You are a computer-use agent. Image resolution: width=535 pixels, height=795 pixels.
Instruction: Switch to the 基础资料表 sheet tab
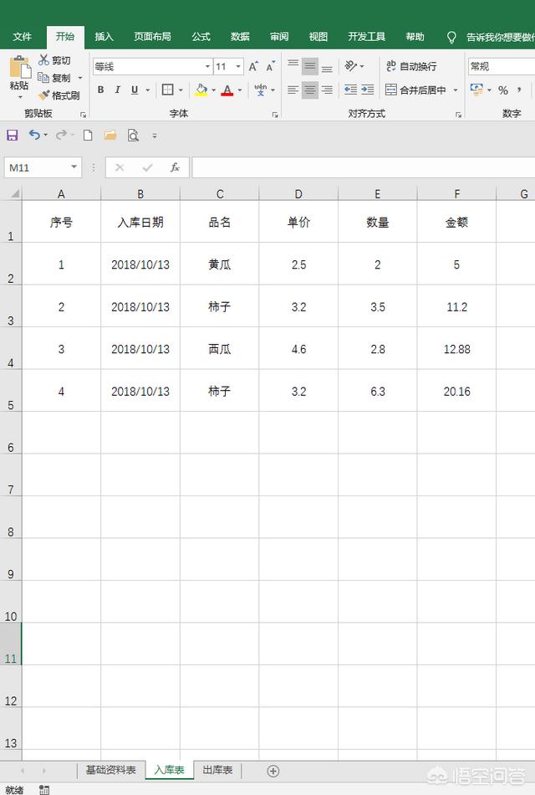point(111,770)
